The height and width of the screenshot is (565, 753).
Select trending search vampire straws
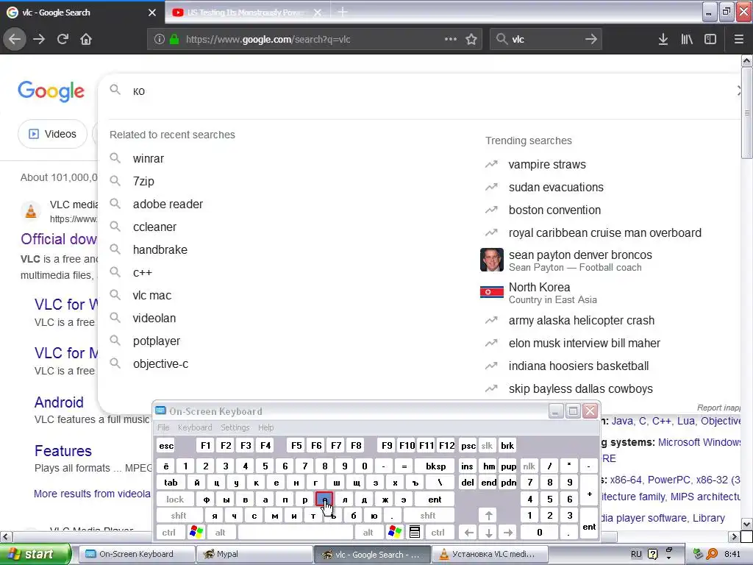(547, 164)
